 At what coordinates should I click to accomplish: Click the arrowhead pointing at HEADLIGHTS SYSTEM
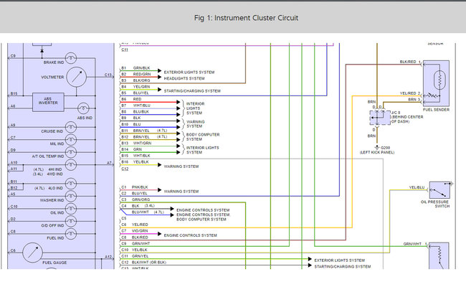[x=160, y=77]
